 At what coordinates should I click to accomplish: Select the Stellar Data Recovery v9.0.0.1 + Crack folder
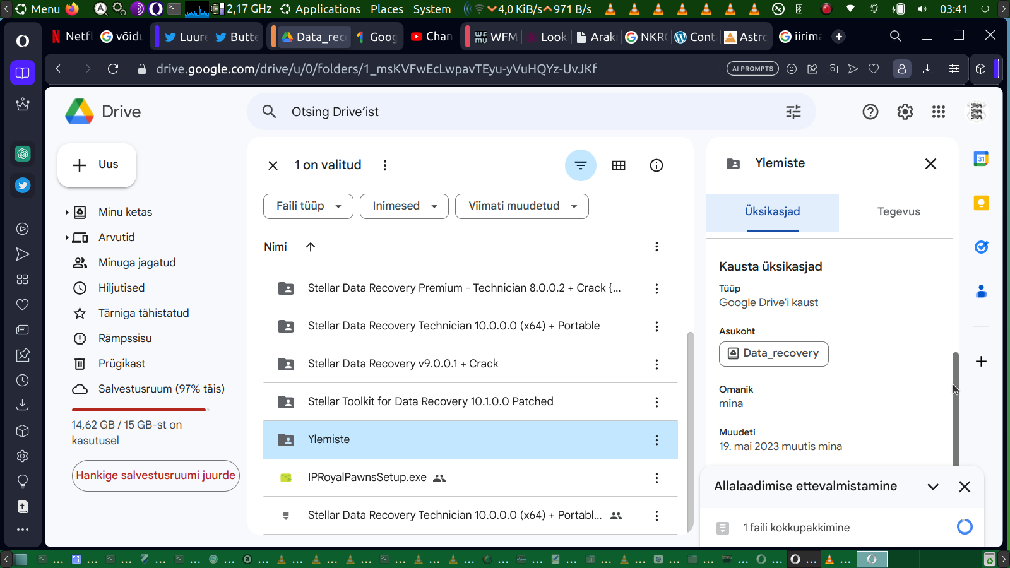pyautogui.click(x=470, y=364)
